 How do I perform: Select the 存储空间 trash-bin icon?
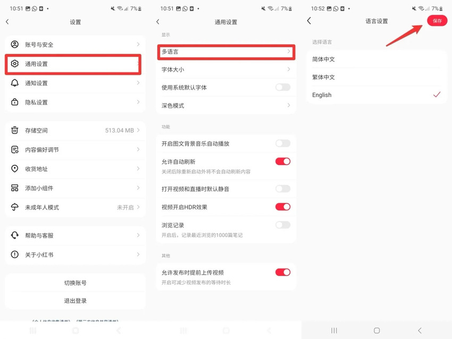tap(13, 130)
